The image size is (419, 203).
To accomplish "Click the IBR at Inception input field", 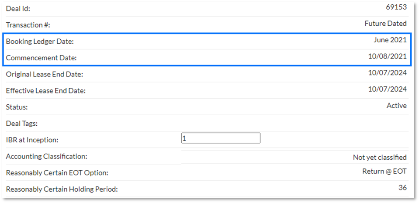I will coord(221,138).
